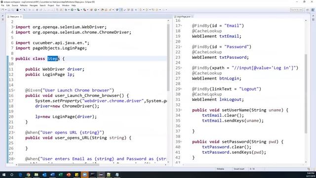Open Microsoft Edge from the taskbar

20,175
